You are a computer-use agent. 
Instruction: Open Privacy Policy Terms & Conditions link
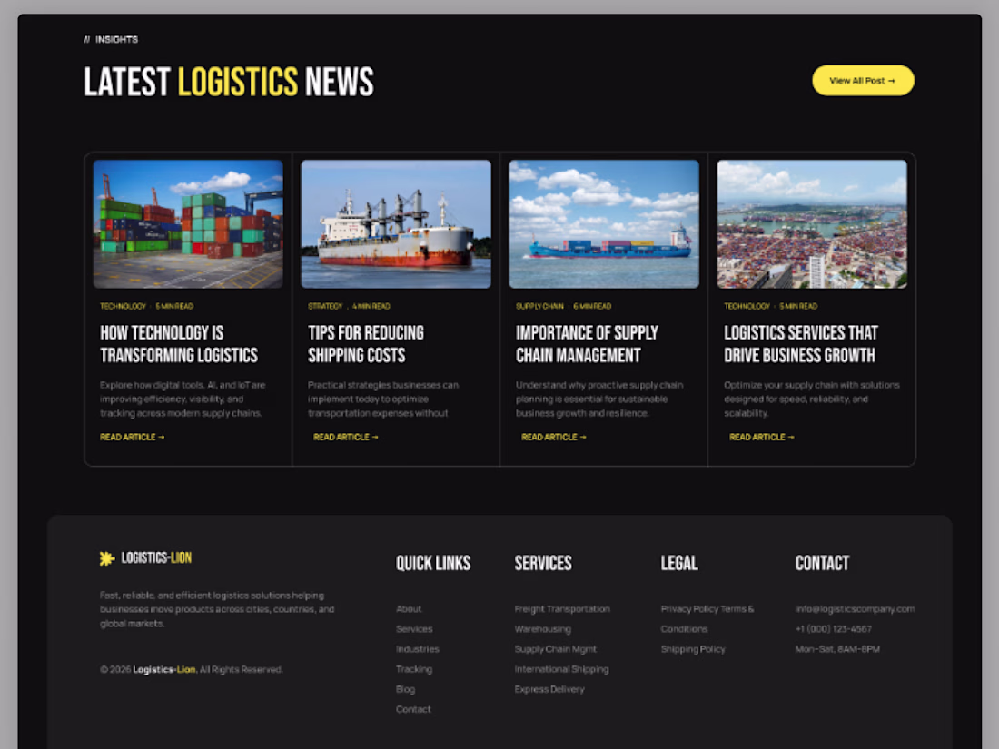pyautogui.click(x=707, y=618)
